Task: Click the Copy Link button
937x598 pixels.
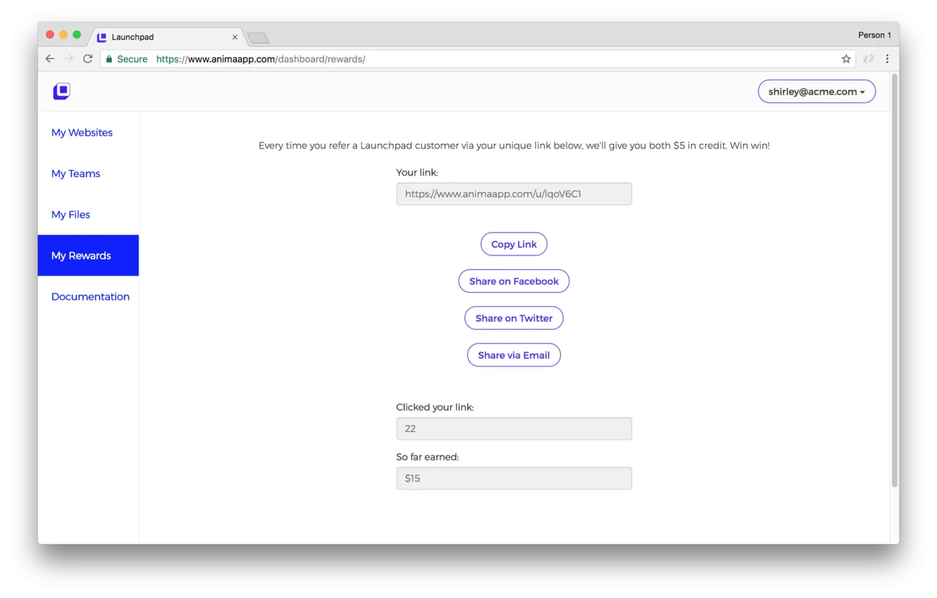Action: point(514,244)
